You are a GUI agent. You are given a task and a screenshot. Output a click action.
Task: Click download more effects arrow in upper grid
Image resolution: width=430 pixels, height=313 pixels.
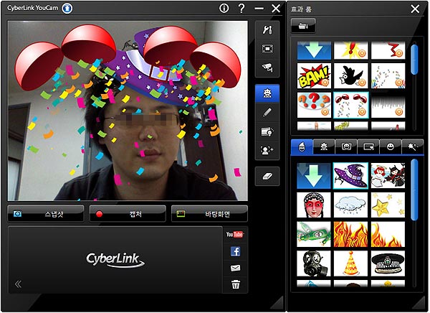click(314, 50)
